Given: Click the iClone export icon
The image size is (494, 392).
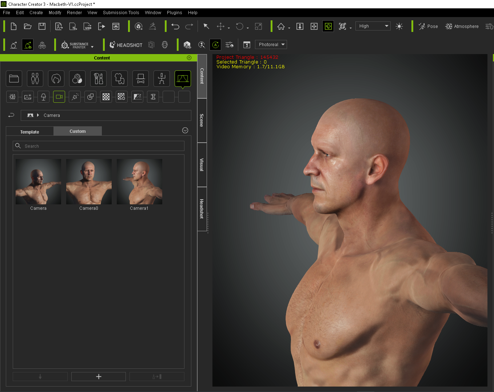Looking at the screenshot, I should click(73, 26).
